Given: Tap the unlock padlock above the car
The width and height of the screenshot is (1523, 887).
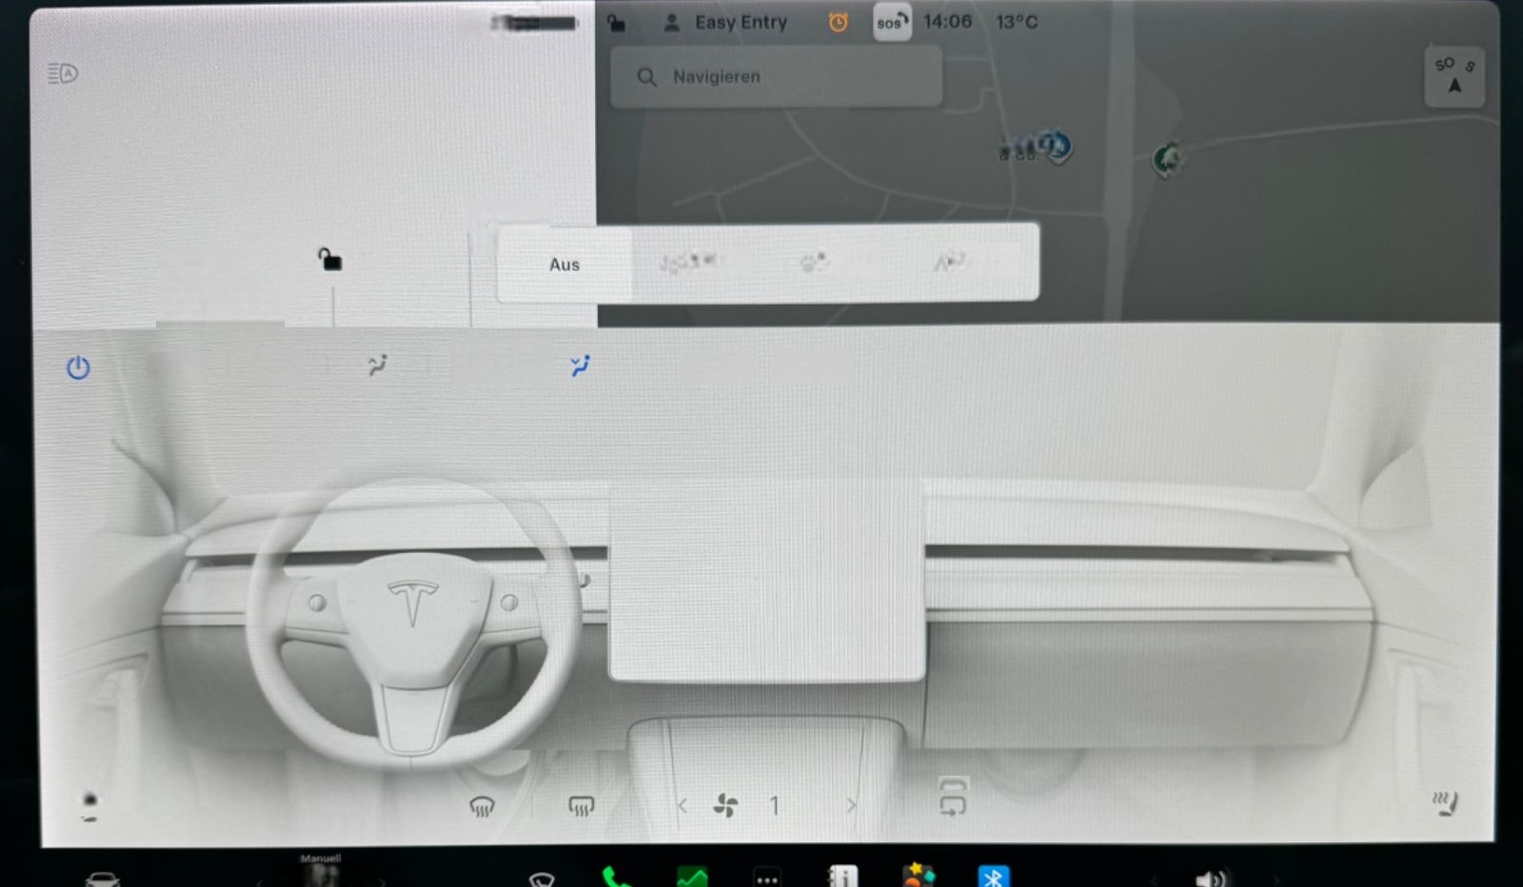Looking at the screenshot, I should point(329,259).
